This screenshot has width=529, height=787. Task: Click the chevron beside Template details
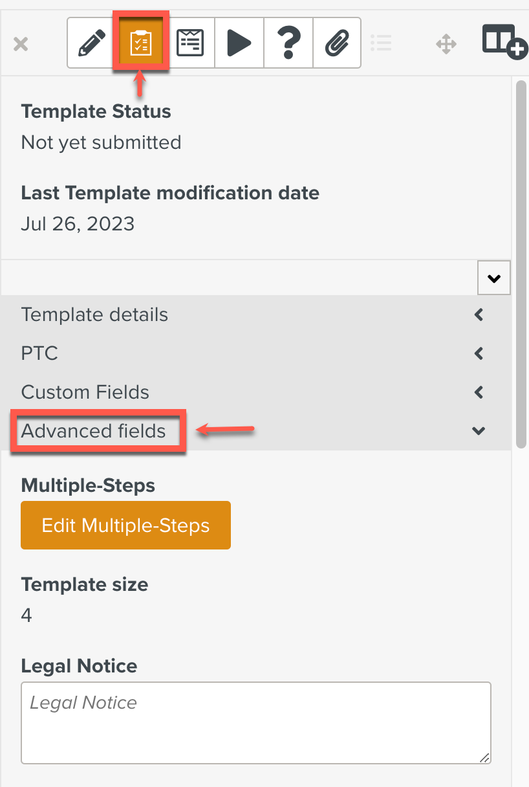click(479, 315)
